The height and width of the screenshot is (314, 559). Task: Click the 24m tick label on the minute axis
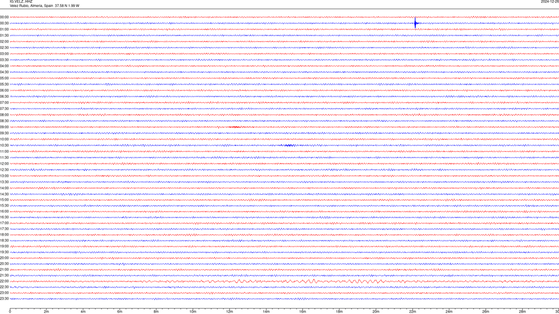(449, 312)
